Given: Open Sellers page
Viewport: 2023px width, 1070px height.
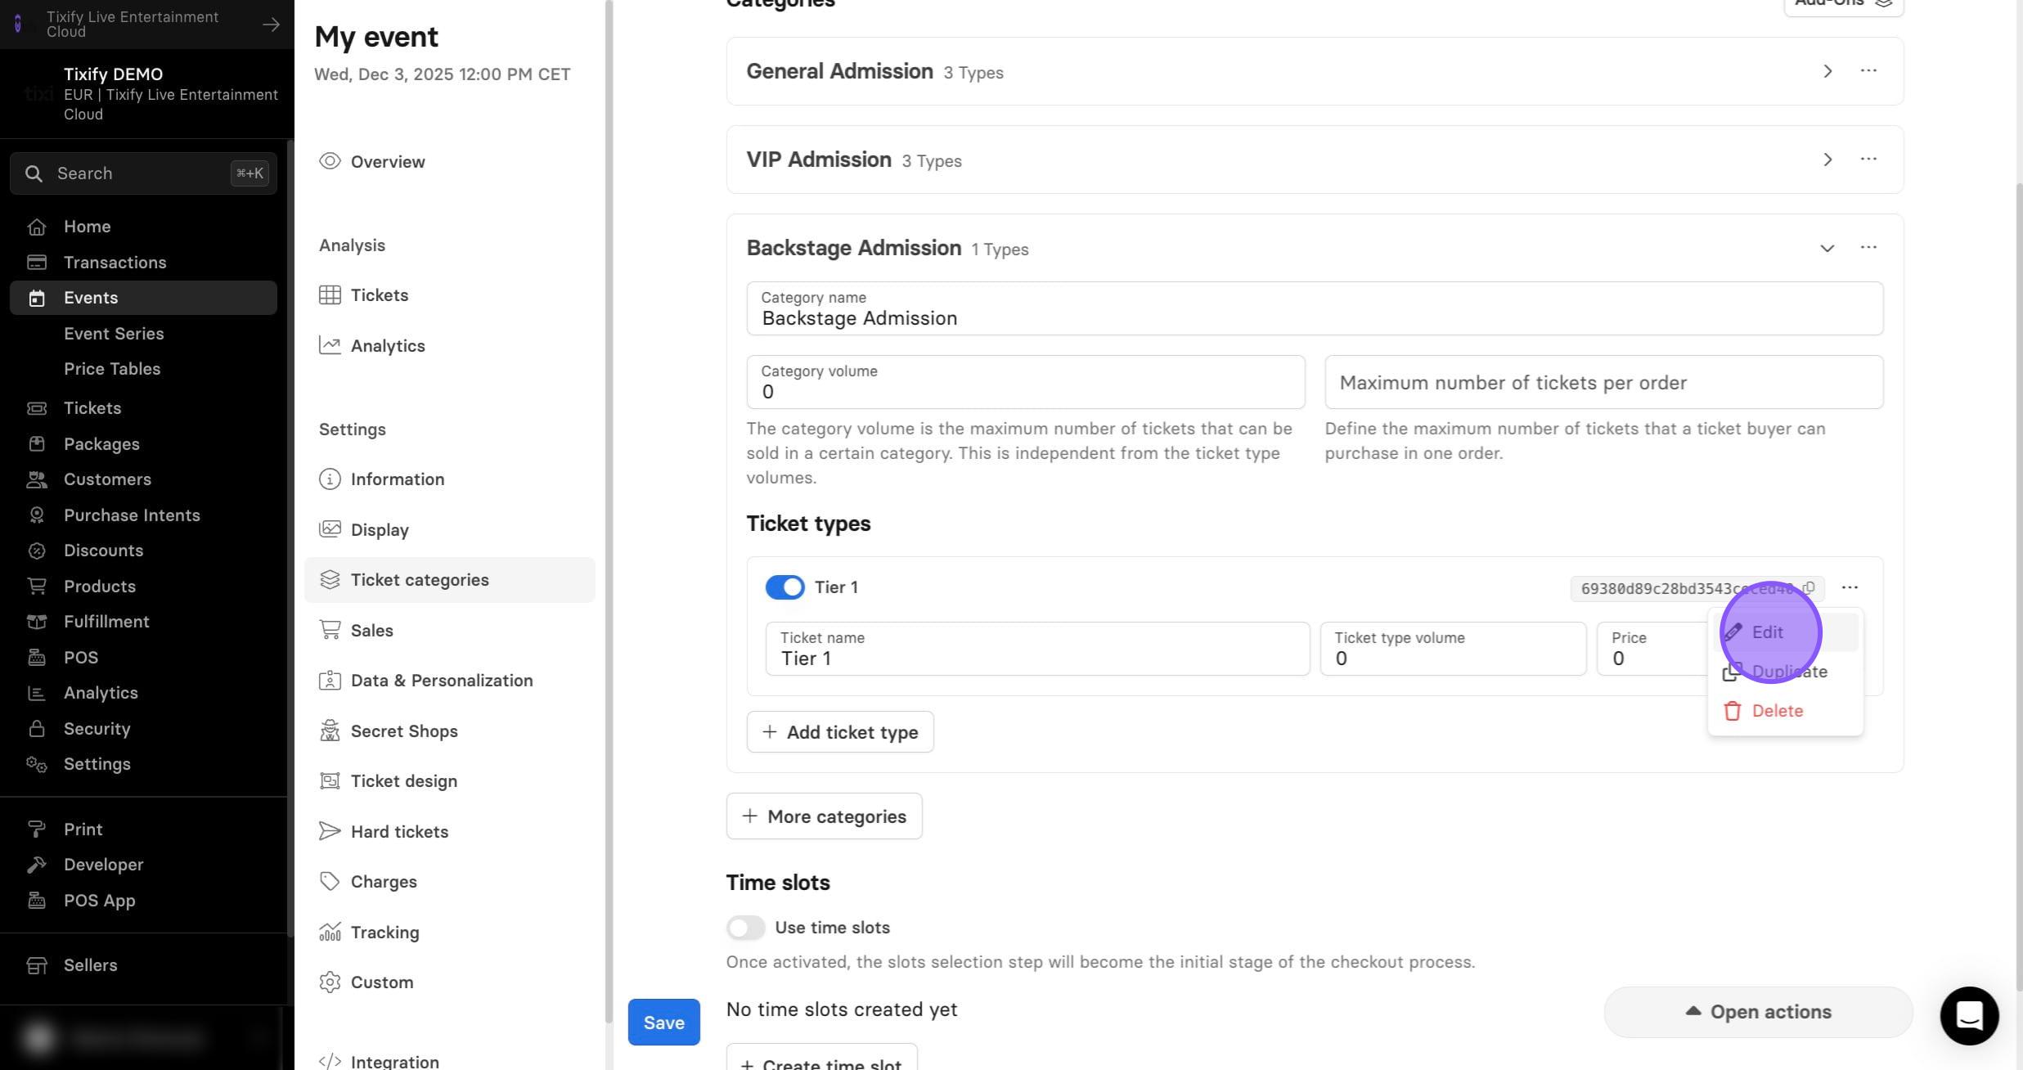Looking at the screenshot, I should pos(143,965).
